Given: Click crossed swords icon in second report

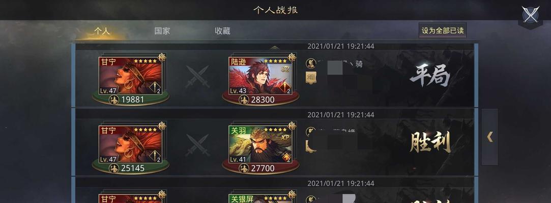Looking at the screenshot, I should 197,145.
